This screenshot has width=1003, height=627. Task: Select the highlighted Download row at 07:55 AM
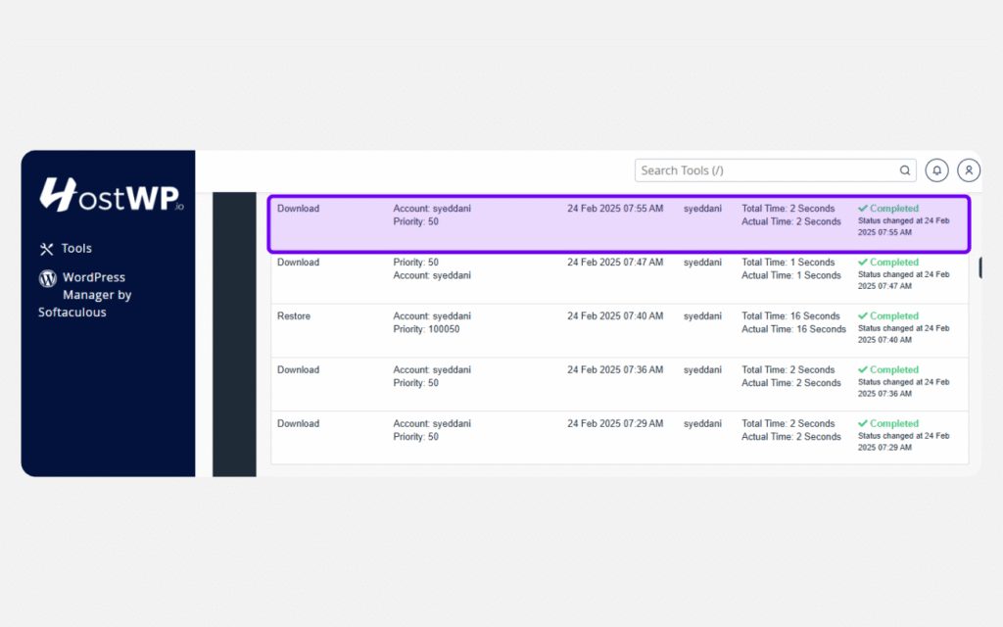click(298, 209)
